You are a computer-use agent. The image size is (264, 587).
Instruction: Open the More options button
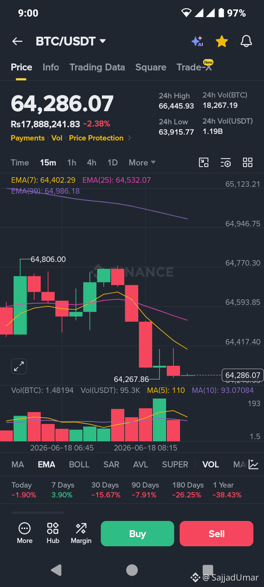click(x=25, y=533)
